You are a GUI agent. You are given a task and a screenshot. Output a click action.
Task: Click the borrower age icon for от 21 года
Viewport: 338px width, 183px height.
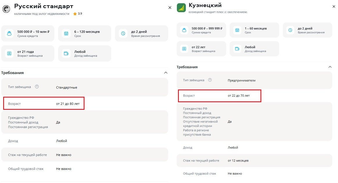9,53
